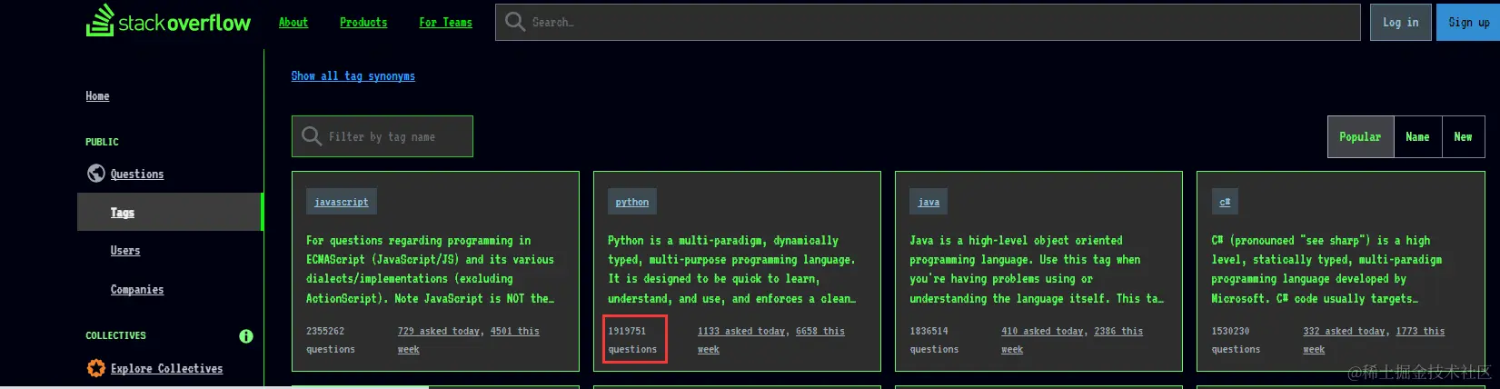Click the 1530230 questions count
Image resolution: width=1500 pixels, height=389 pixels.
pos(1236,340)
